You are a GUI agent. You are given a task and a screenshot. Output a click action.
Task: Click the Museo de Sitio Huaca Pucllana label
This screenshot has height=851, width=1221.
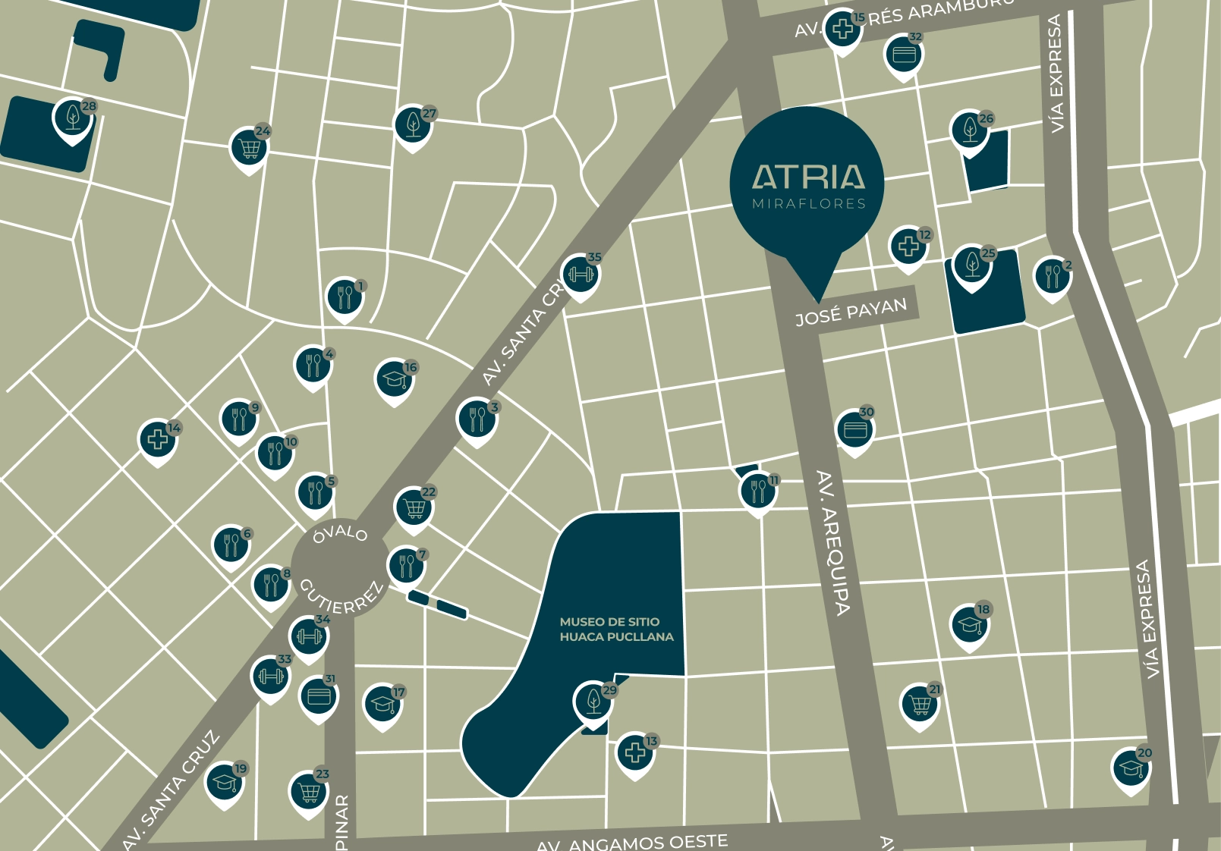click(616, 630)
